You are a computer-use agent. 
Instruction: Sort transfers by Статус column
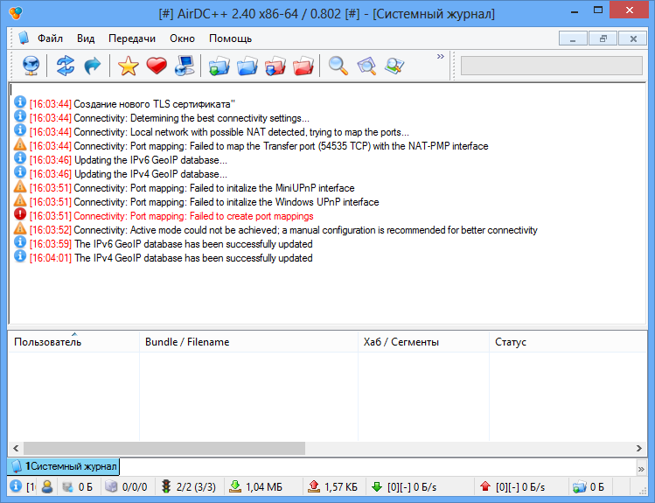point(568,342)
